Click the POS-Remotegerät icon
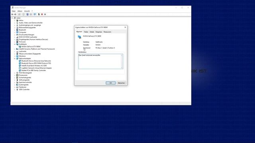 (x=17, y=73)
